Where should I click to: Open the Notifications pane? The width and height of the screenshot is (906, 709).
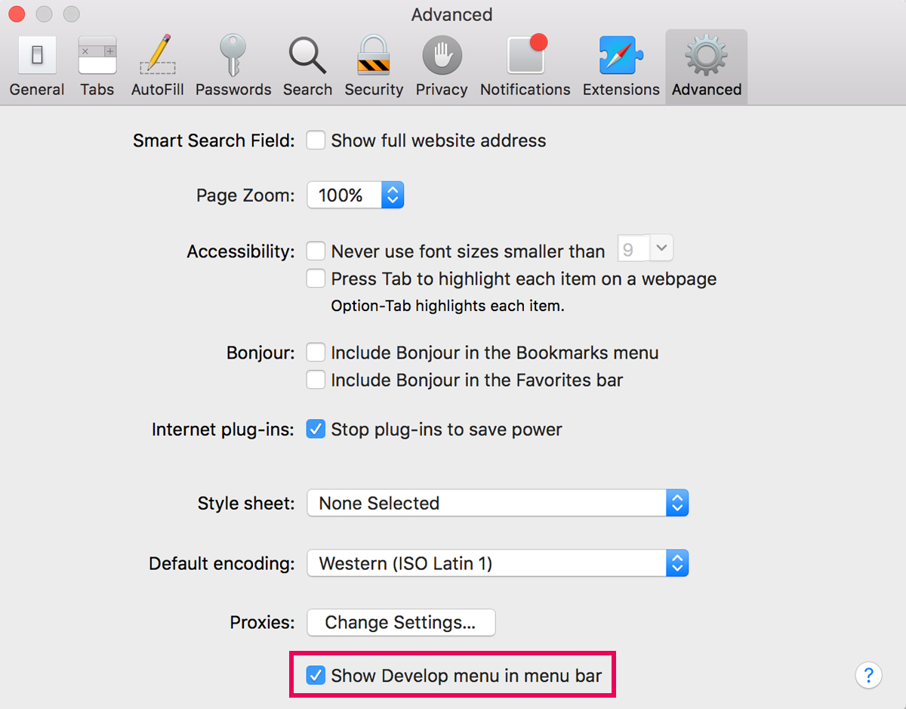coord(525,66)
